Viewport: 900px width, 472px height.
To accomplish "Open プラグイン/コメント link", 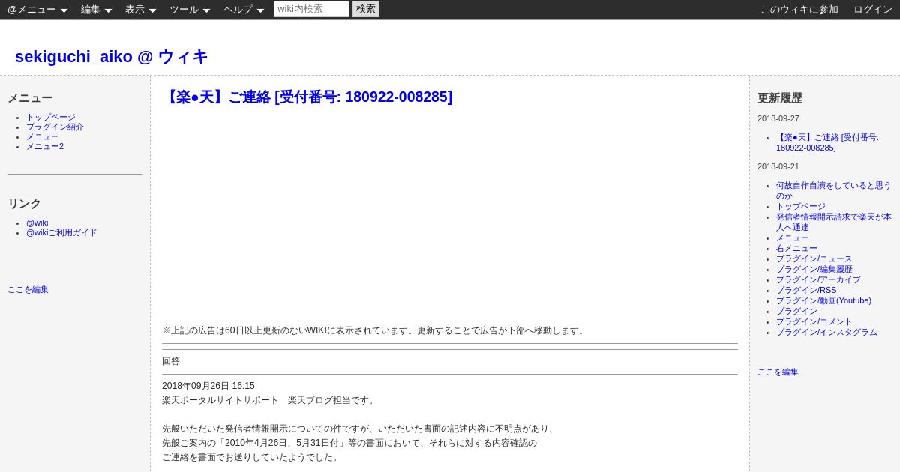I will tap(814, 321).
